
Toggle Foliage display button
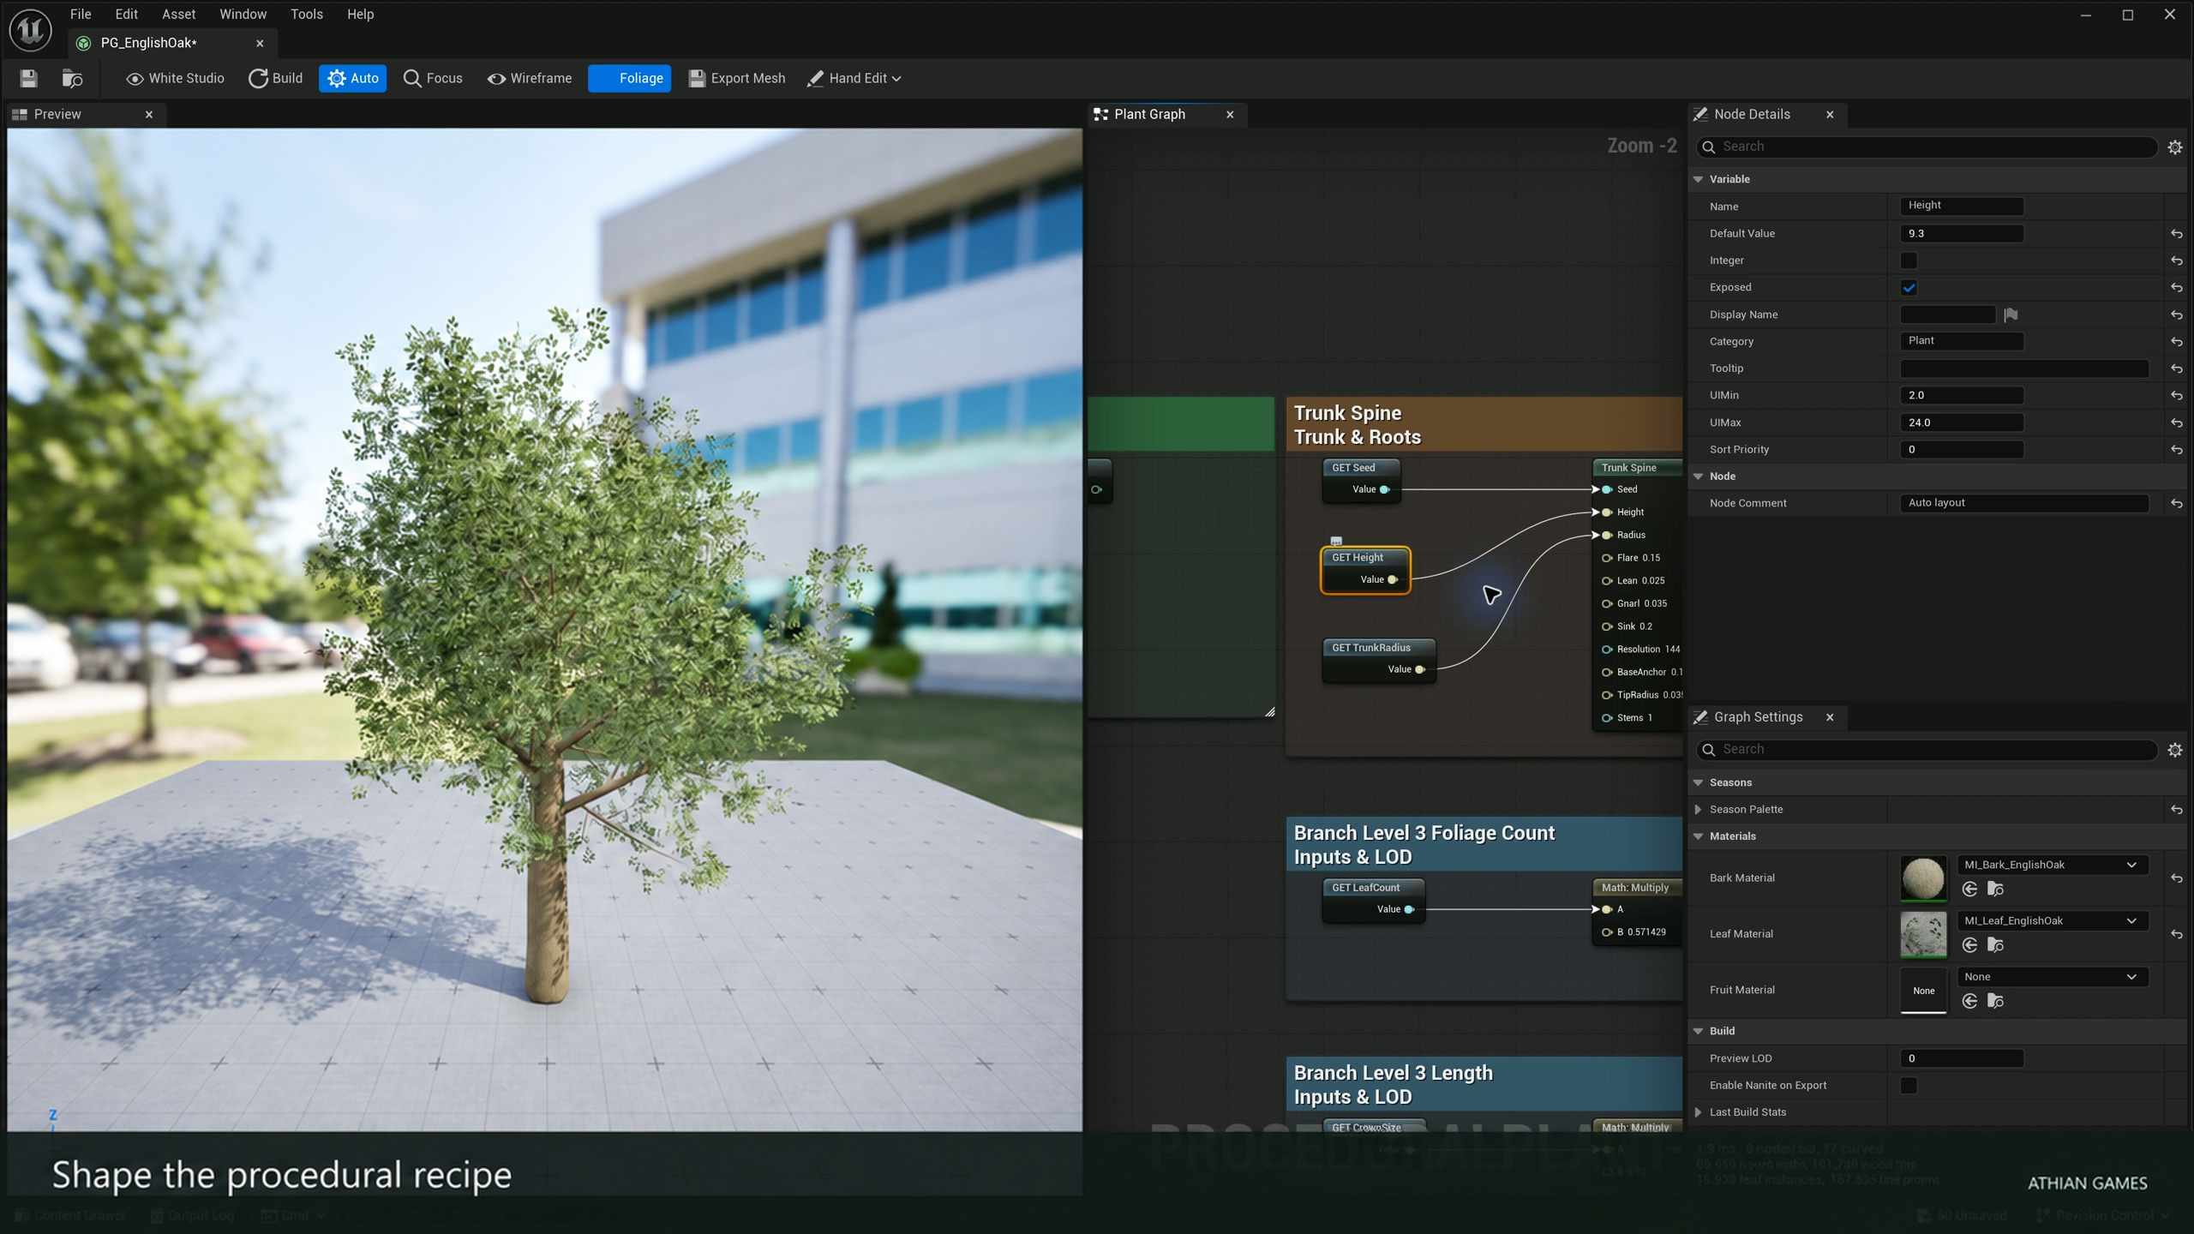pos(630,78)
